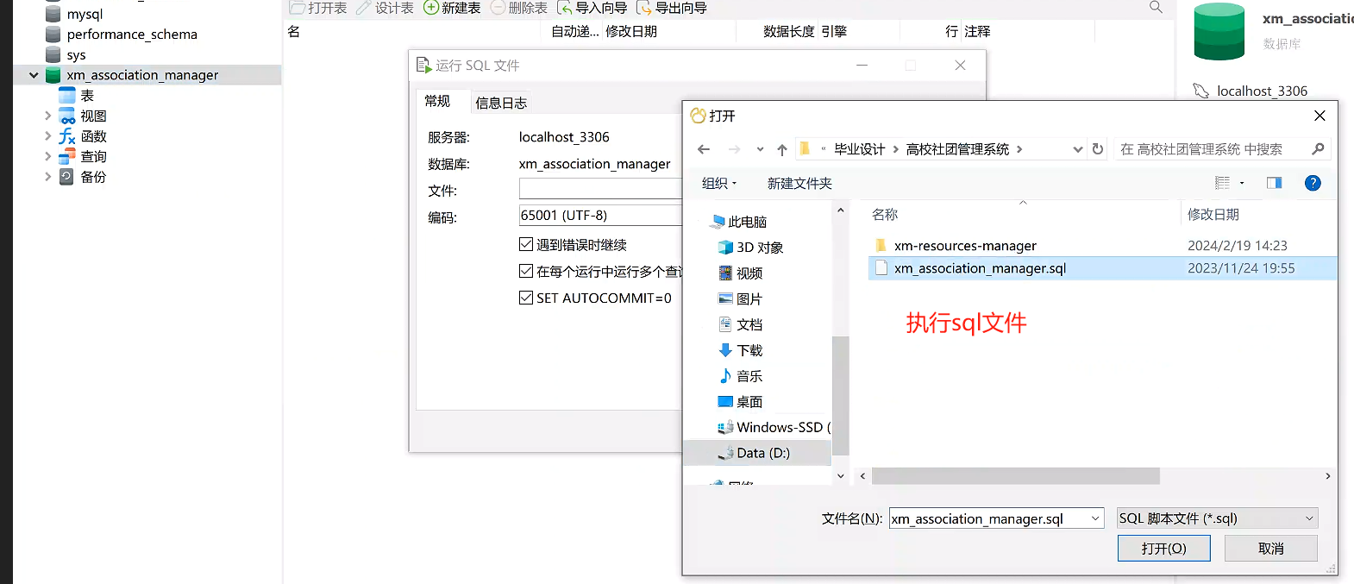Toggle 遇到错误时继续 checkbox
Viewport: 1354px width, 584px height.
[x=526, y=244]
